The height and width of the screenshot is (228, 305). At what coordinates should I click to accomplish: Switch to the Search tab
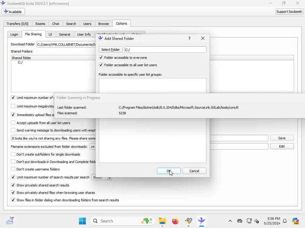point(71,24)
